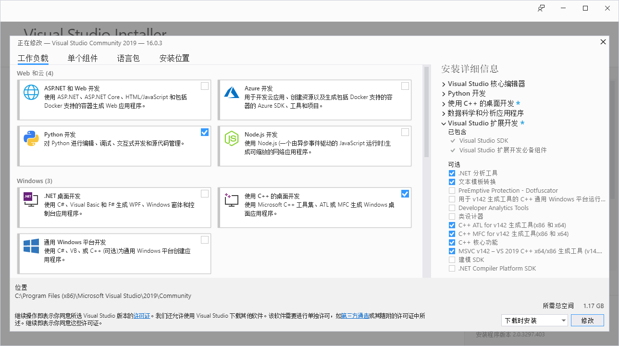Open the 下载时安装 dropdown

pos(534,321)
